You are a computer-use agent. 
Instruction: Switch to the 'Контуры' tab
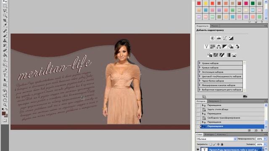click(209, 135)
